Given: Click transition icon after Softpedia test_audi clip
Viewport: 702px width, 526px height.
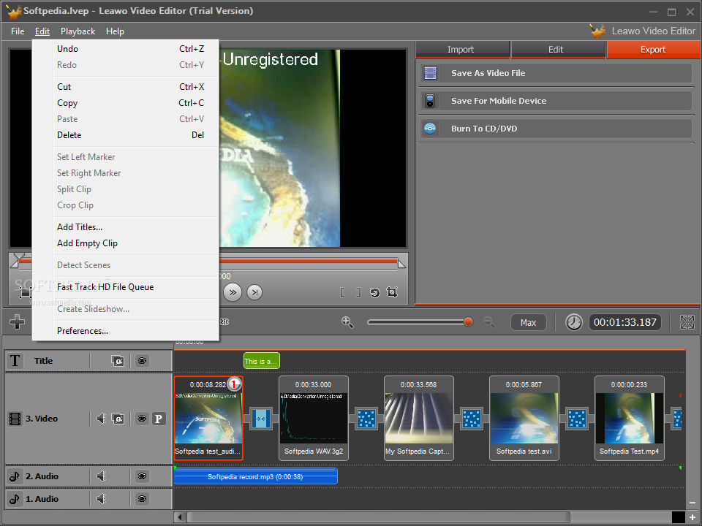Looking at the screenshot, I should tap(261, 419).
